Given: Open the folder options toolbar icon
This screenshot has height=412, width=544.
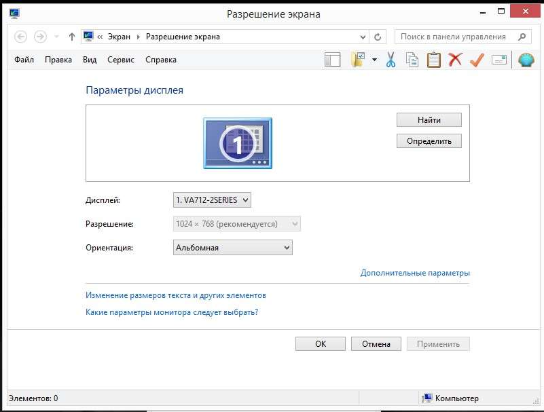Looking at the screenshot, I should (x=358, y=60).
